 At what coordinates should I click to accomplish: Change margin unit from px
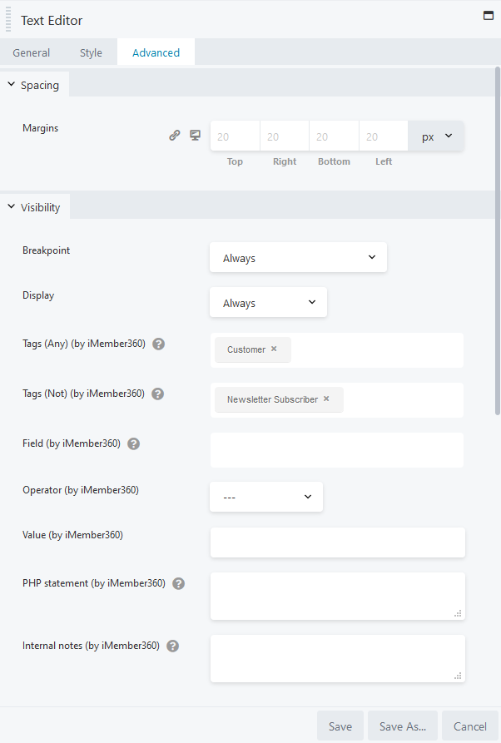tap(438, 135)
